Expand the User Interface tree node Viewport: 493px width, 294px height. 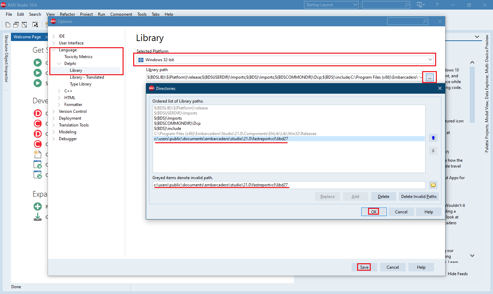pos(53,43)
